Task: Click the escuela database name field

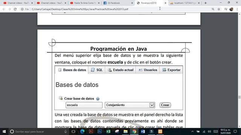Action: coord(84,105)
